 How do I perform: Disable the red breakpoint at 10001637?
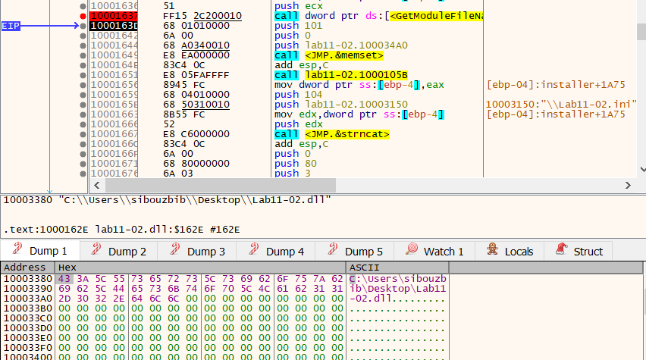click(83, 15)
